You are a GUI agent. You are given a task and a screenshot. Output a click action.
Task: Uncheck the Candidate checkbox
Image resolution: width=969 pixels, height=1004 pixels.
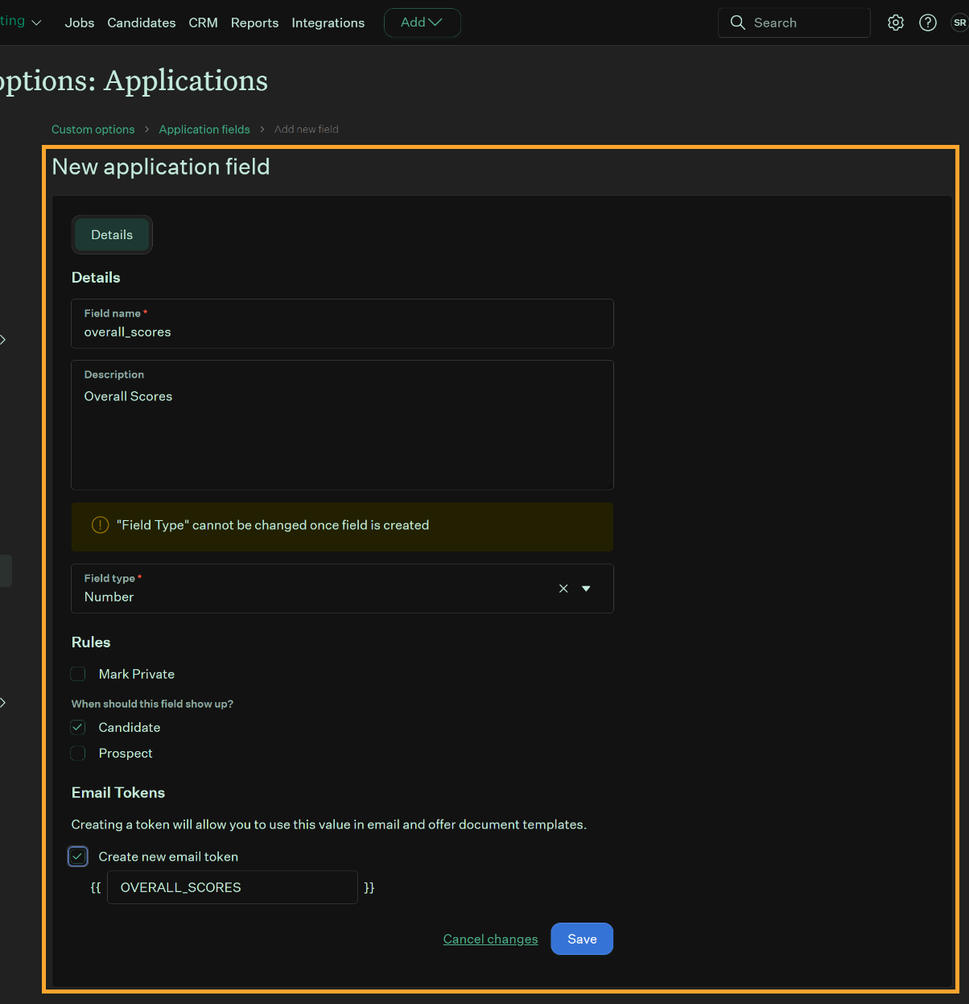78,727
